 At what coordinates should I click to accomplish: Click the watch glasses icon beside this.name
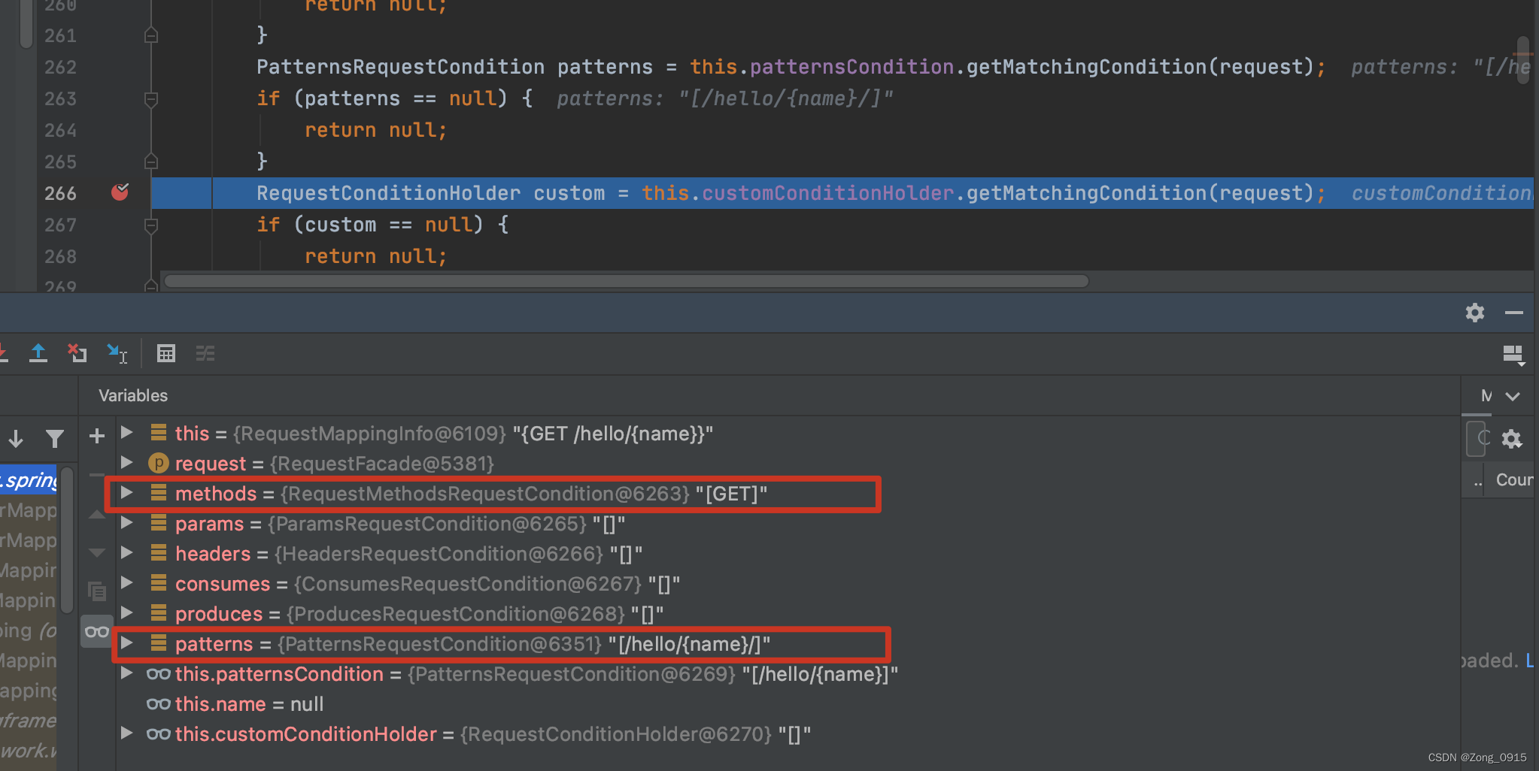pos(158,704)
